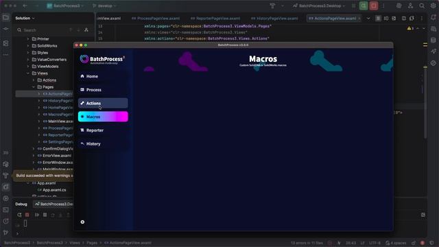439x247 pixels.
Task: Collapse the Views folder
Action: pyautogui.click(x=28, y=73)
